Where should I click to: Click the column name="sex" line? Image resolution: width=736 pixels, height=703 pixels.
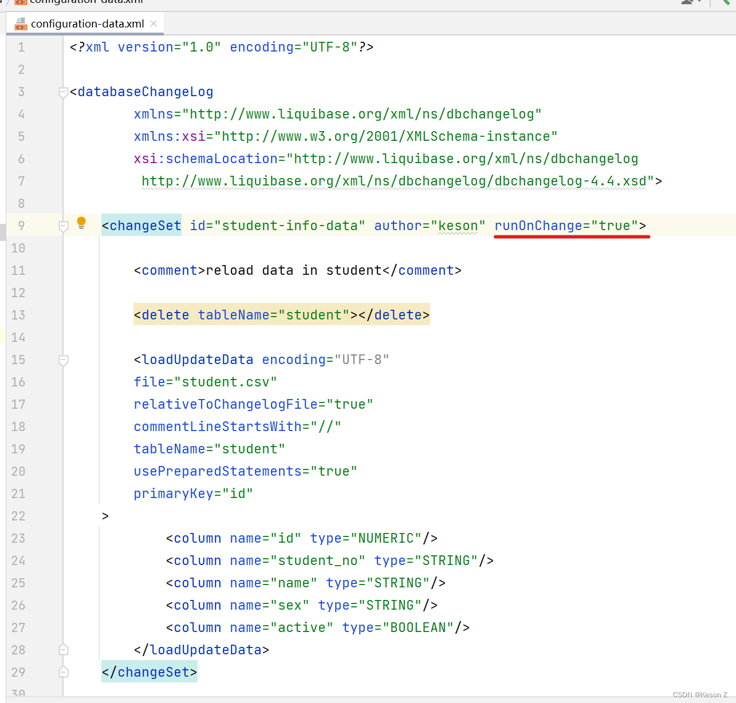click(302, 605)
